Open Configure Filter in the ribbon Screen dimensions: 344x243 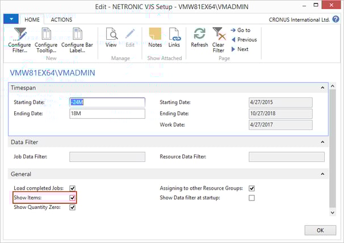[x=19, y=40]
